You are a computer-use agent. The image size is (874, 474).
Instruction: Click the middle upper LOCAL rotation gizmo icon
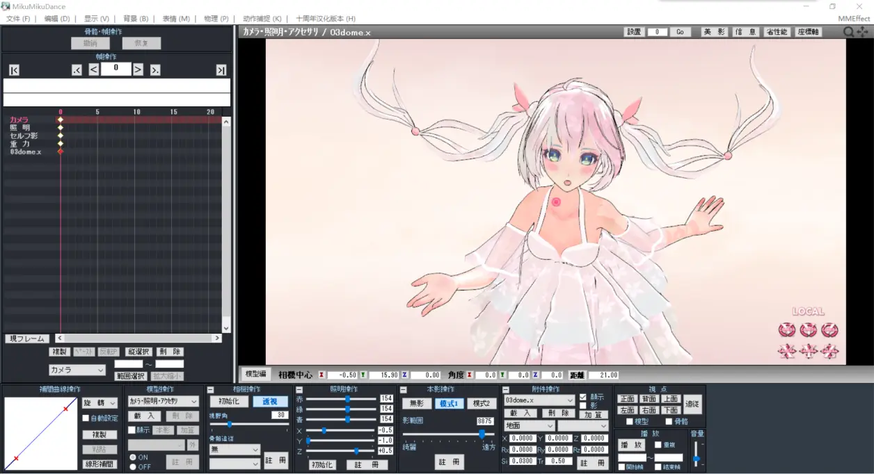coord(808,330)
